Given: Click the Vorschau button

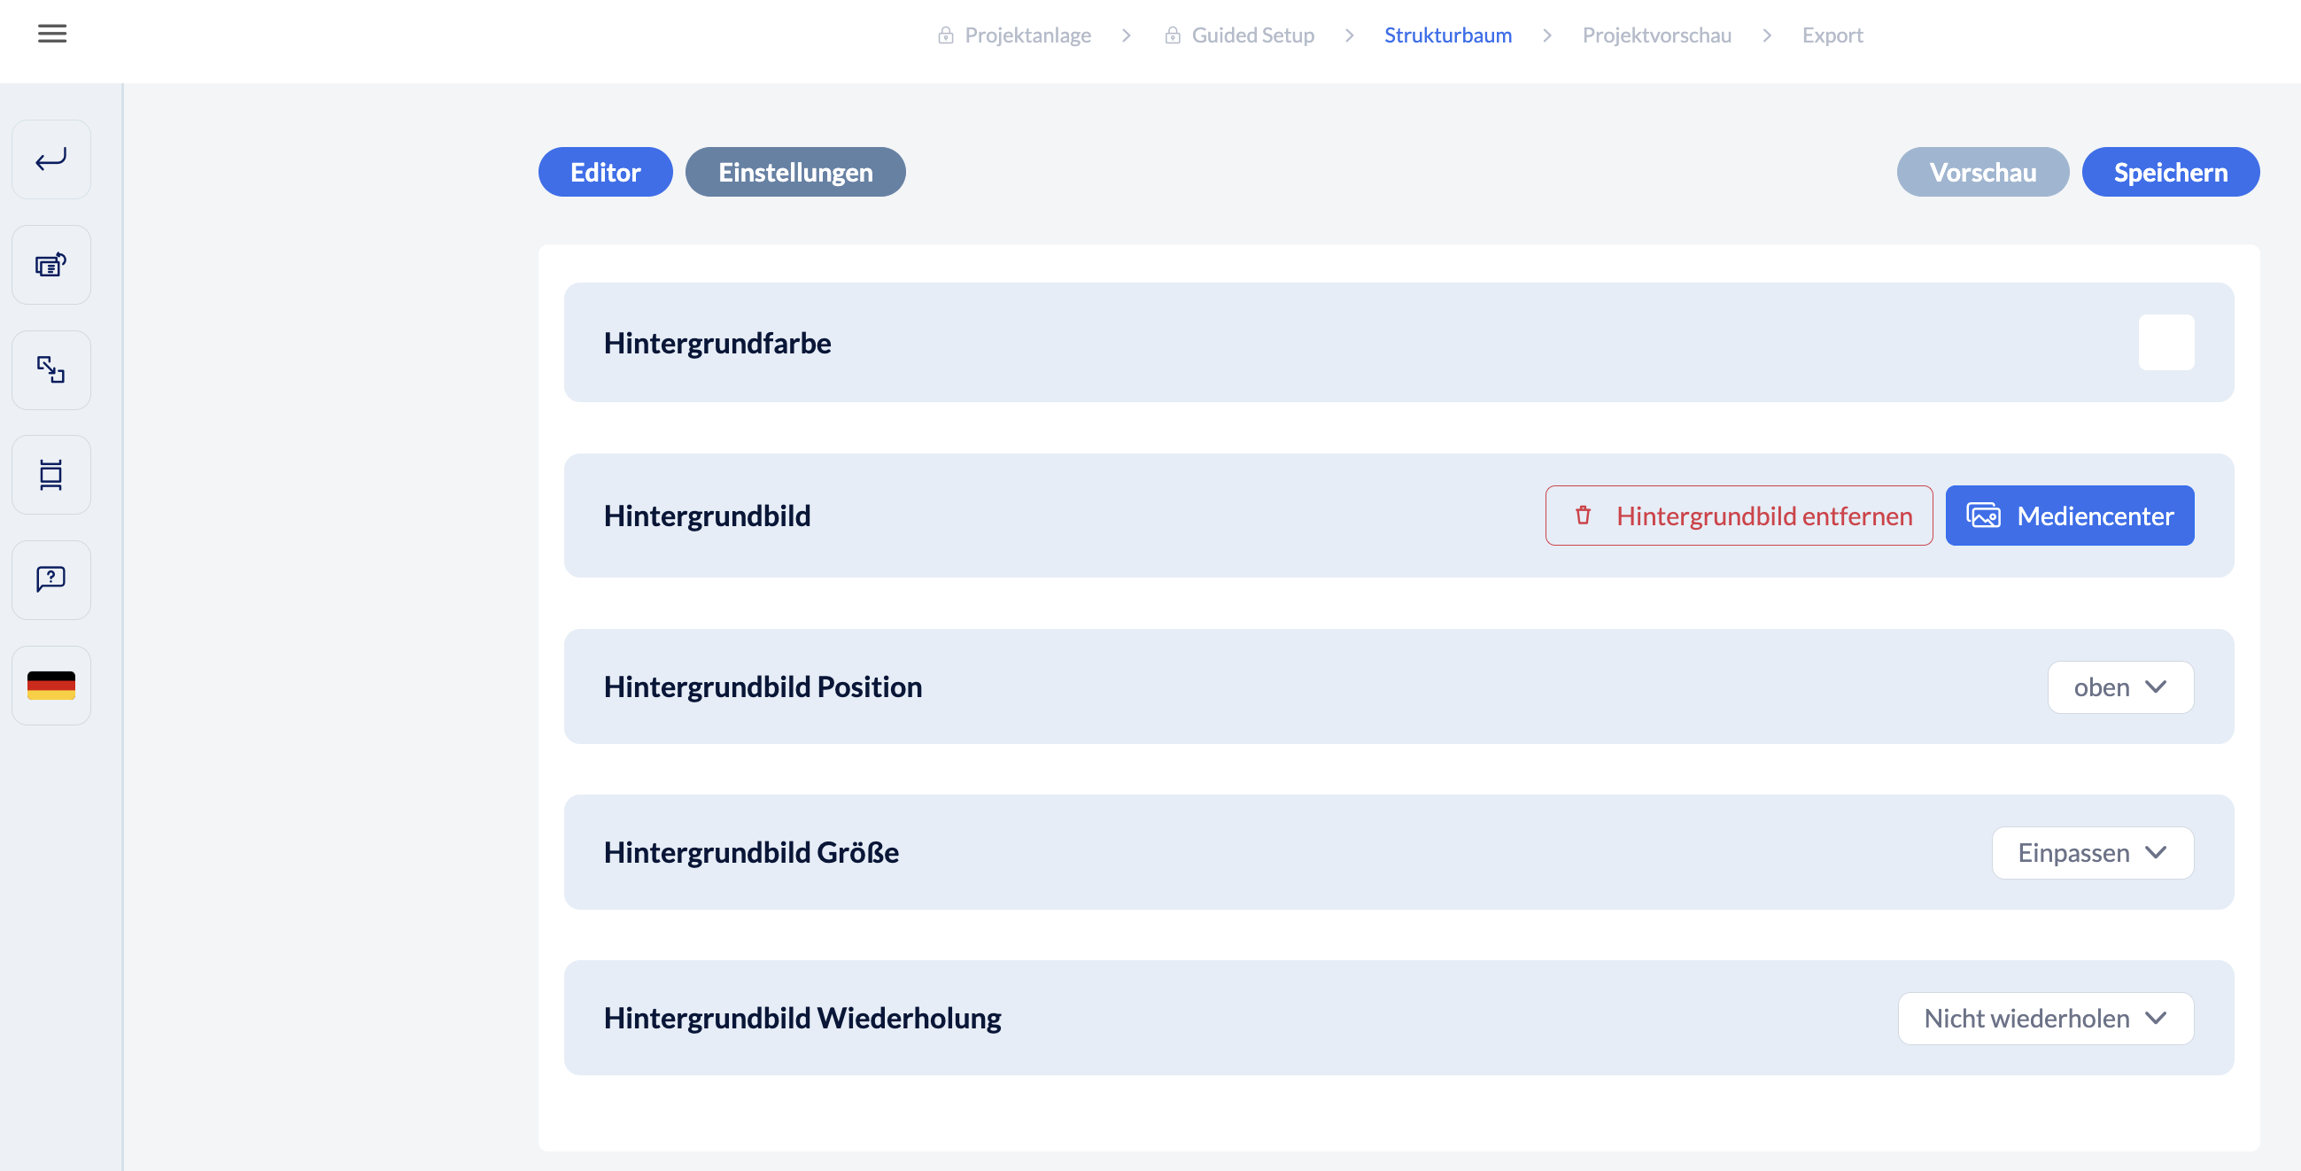Looking at the screenshot, I should click(x=1982, y=172).
